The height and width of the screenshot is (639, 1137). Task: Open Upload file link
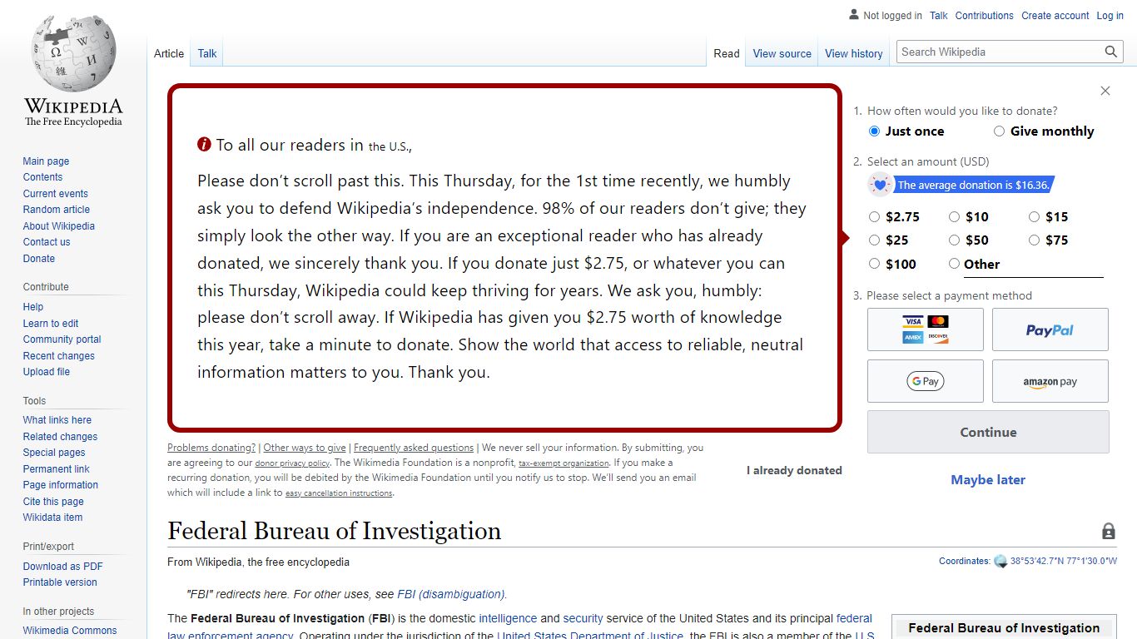pyautogui.click(x=46, y=372)
